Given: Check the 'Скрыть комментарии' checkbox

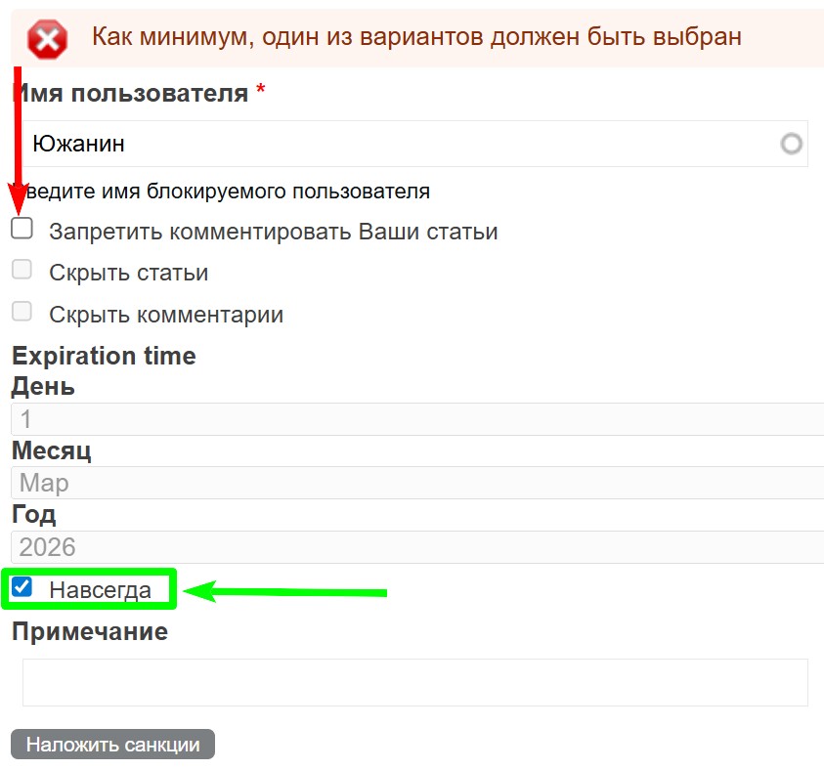Looking at the screenshot, I should (22, 312).
